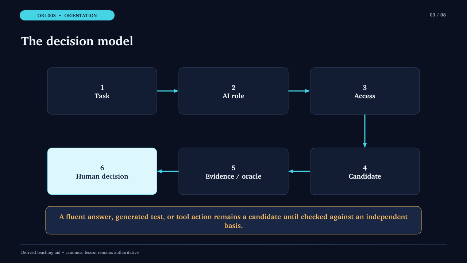The height and width of the screenshot is (263, 467).
Task: Click the number 1 in Task box
Action: pos(102,88)
